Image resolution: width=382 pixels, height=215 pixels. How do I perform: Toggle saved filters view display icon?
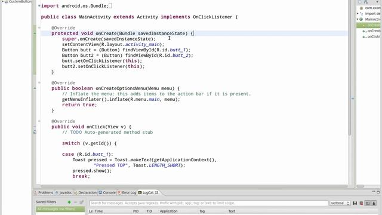pyautogui.click(x=368, y=203)
